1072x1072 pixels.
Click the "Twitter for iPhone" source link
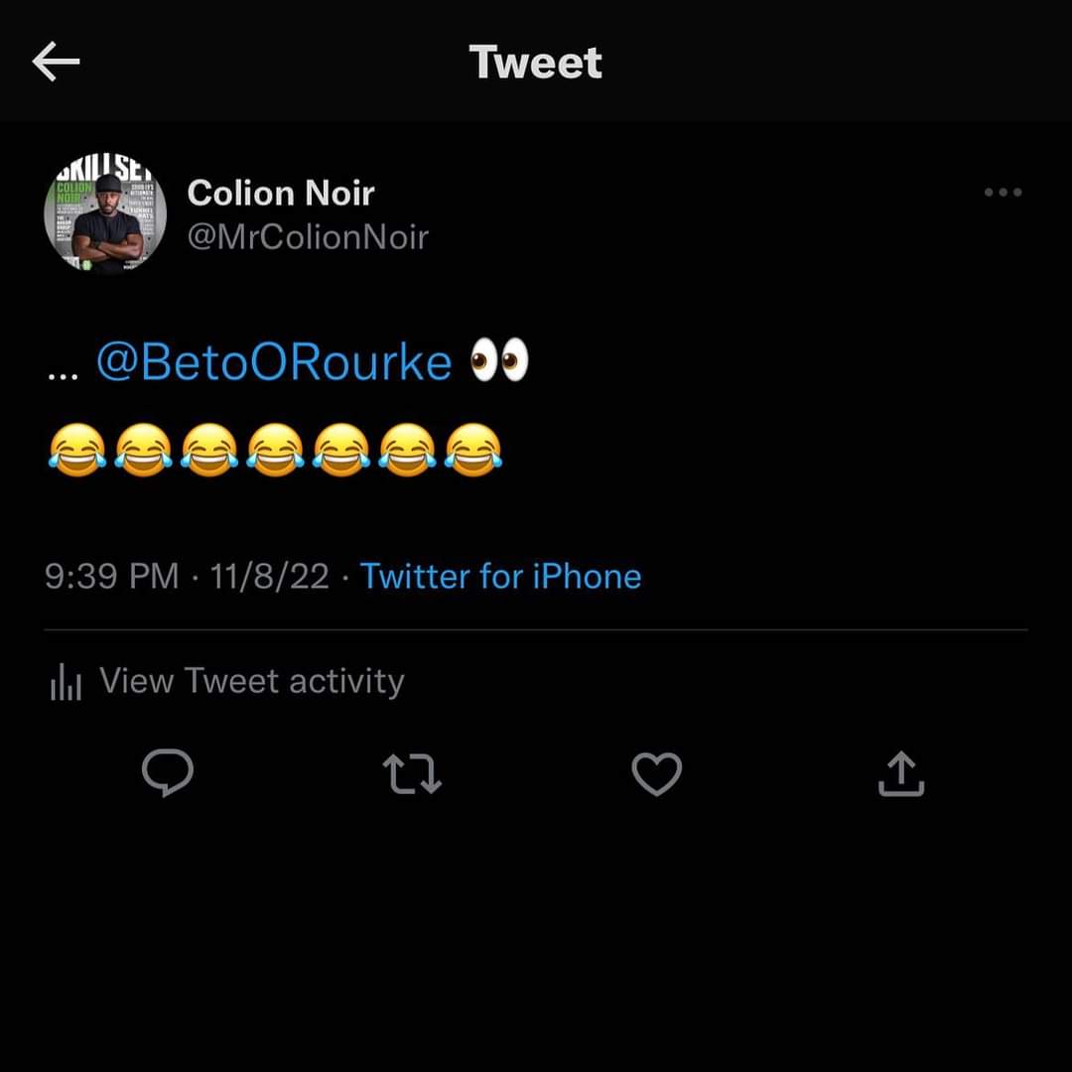click(x=500, y=577)
